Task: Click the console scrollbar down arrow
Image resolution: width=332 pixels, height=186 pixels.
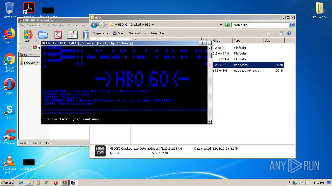Action: (210, 121)
